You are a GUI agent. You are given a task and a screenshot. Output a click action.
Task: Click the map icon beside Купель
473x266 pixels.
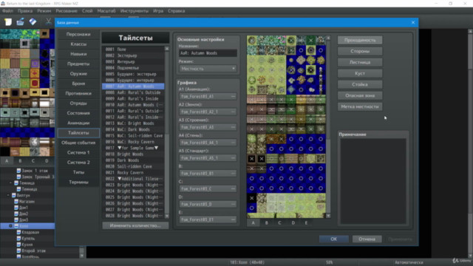click(18, 238)
